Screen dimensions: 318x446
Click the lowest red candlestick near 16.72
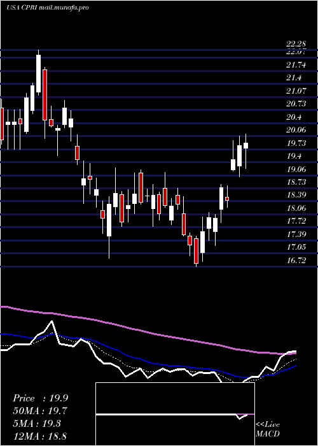coord(196,251)
